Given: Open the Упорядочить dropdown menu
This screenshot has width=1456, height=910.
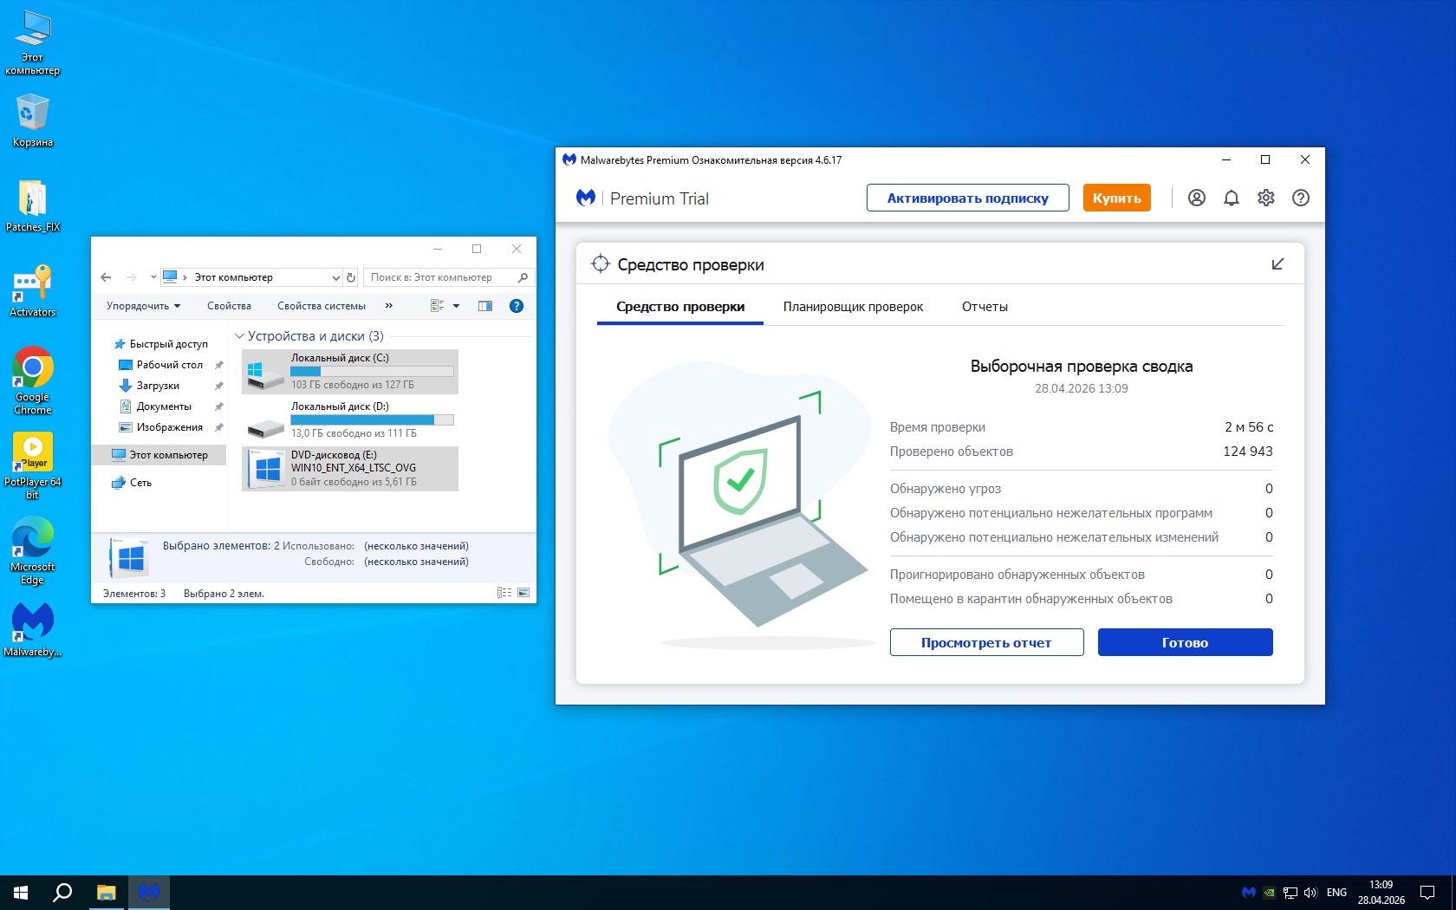Looking at the screenshot, I should pos(143,306).
